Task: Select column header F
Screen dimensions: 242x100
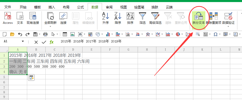Action: tap(110, 49)
